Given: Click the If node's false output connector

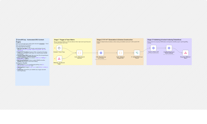Looking at the screenshot, I should 140,54.
